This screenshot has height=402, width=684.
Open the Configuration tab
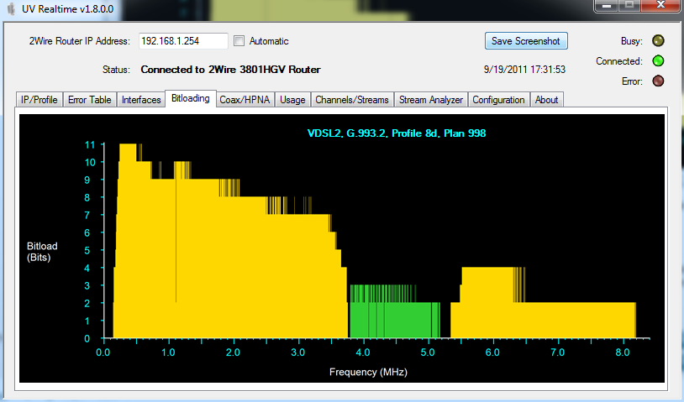coord(498,100)
